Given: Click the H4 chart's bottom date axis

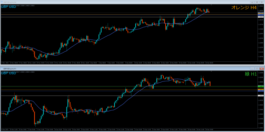Looking at the screenshot, I should [x=104, y=63].
